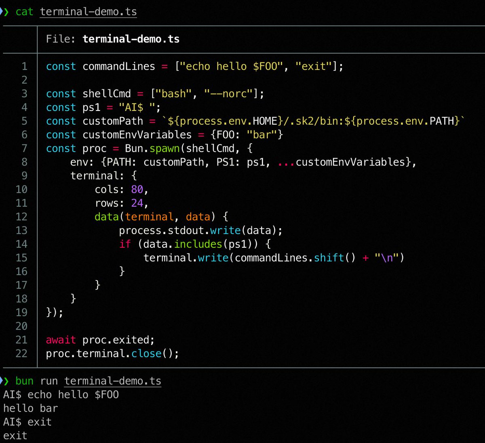Click the "exit" string on line 1

(314, 66)
